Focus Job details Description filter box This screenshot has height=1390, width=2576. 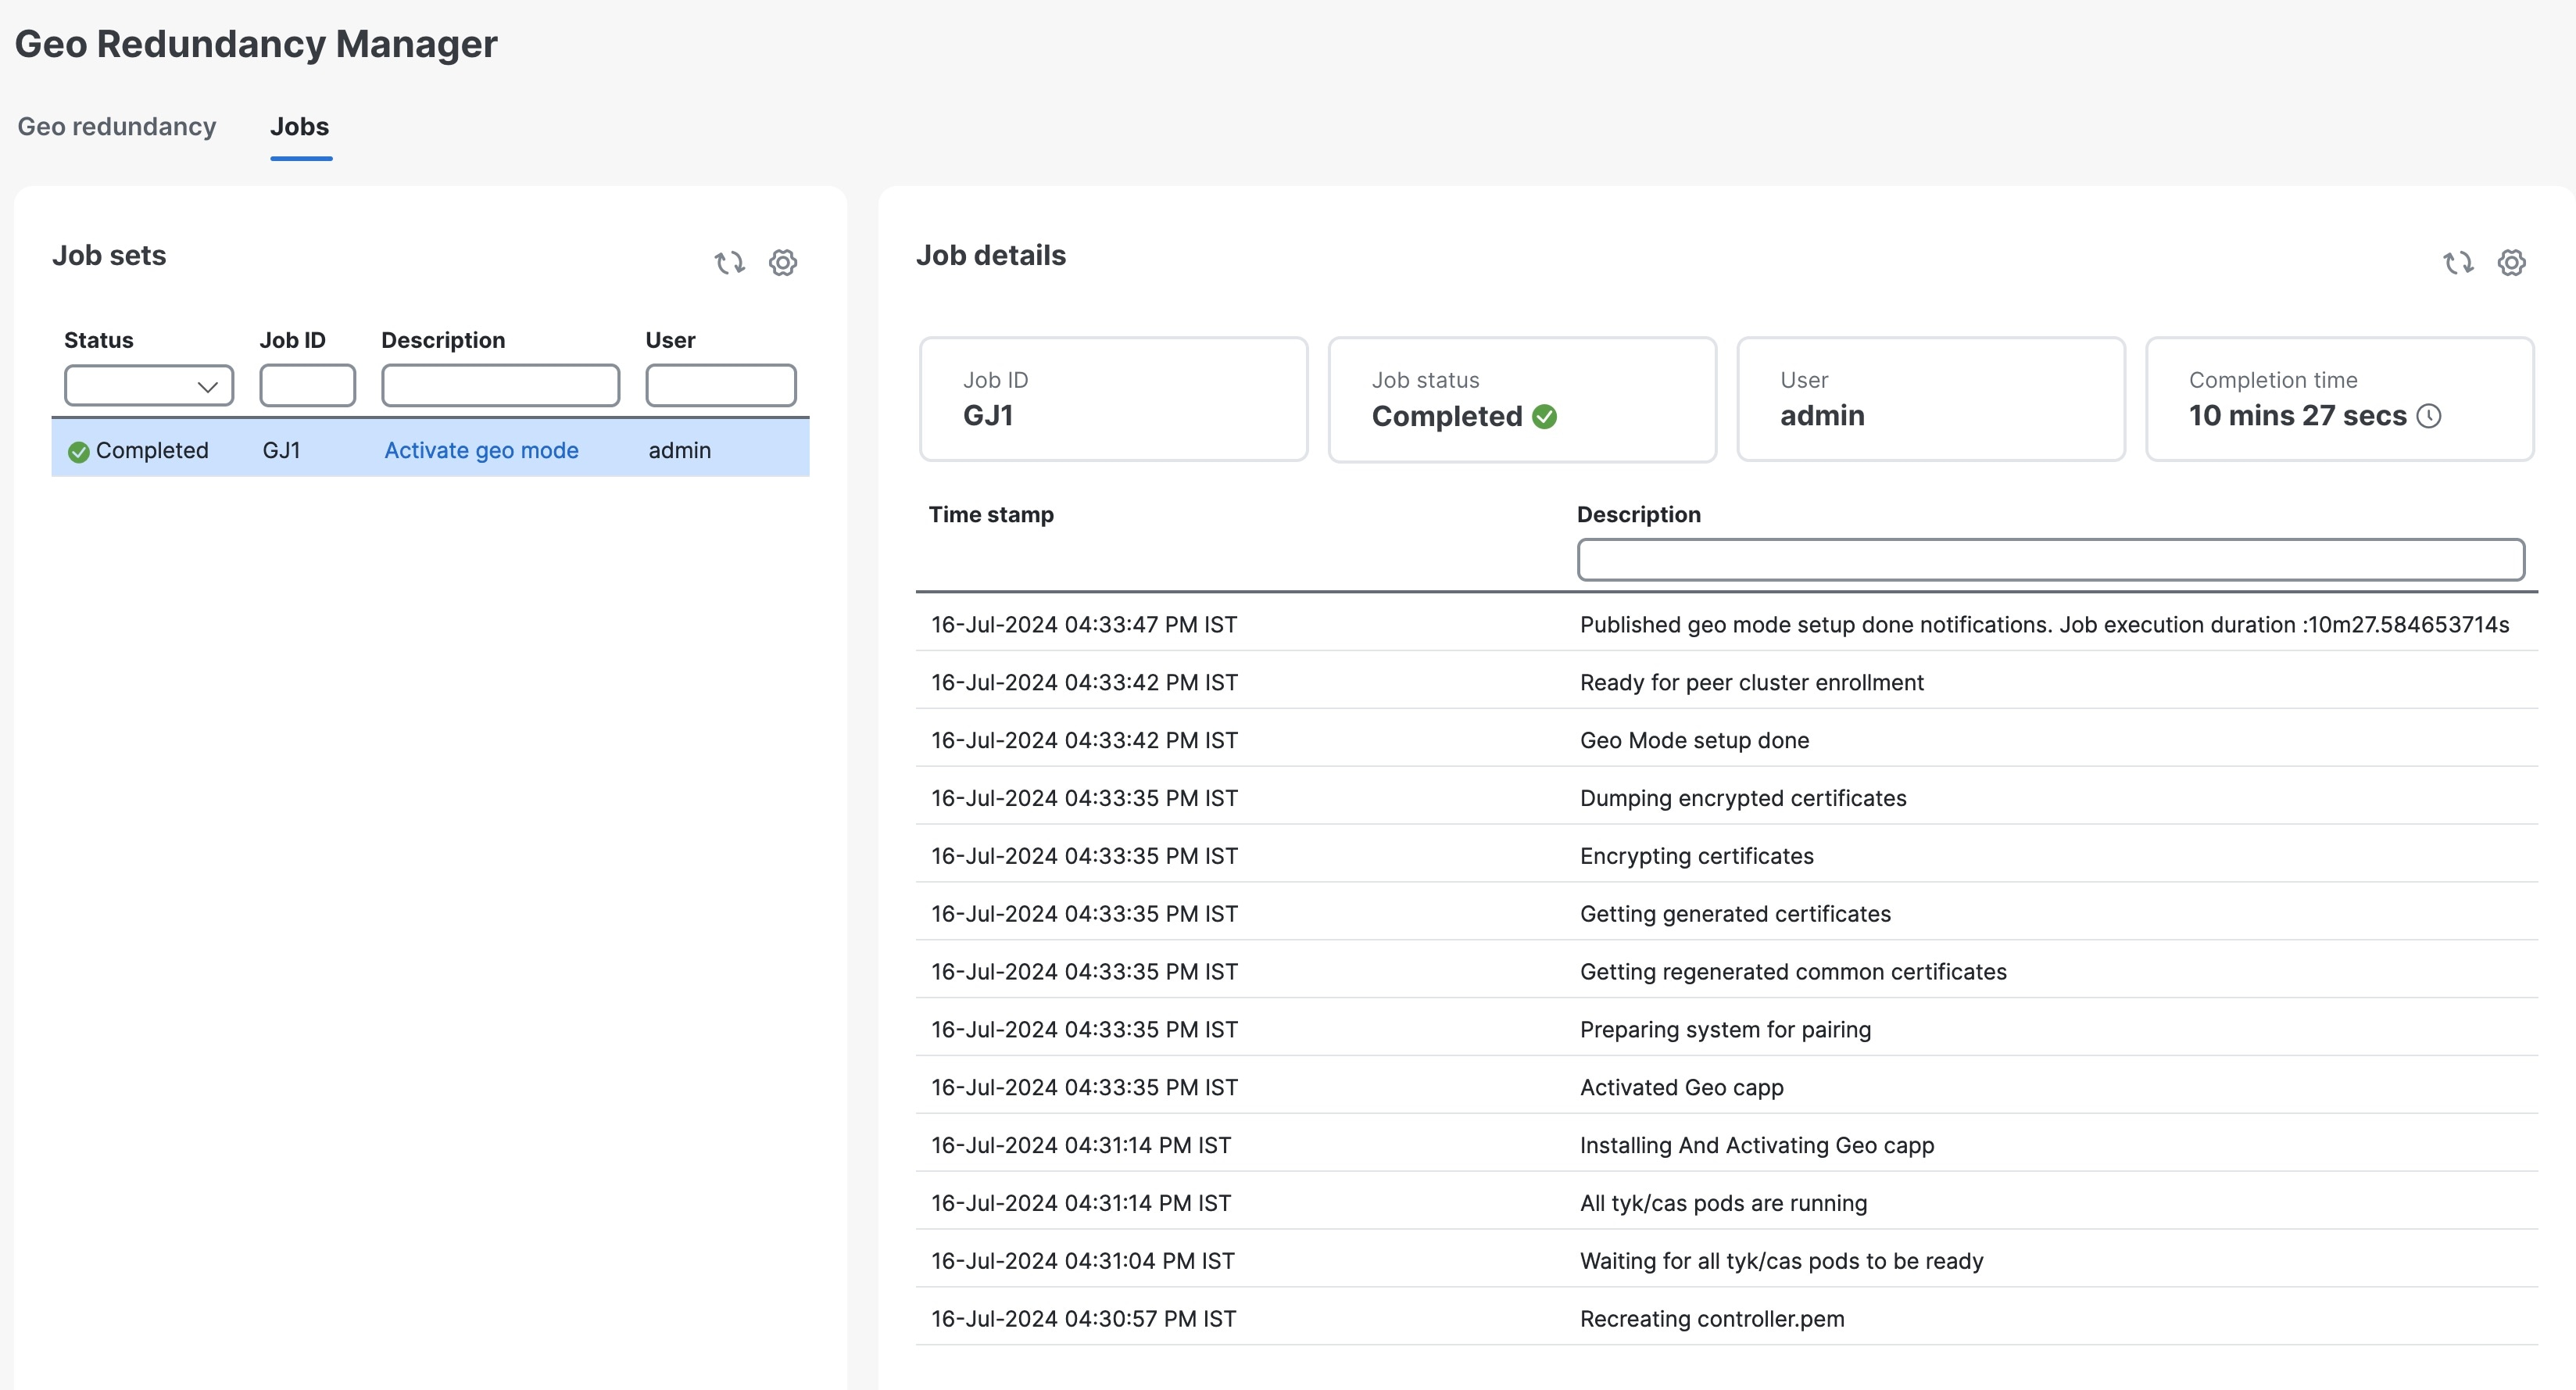tap(2050, 560)
